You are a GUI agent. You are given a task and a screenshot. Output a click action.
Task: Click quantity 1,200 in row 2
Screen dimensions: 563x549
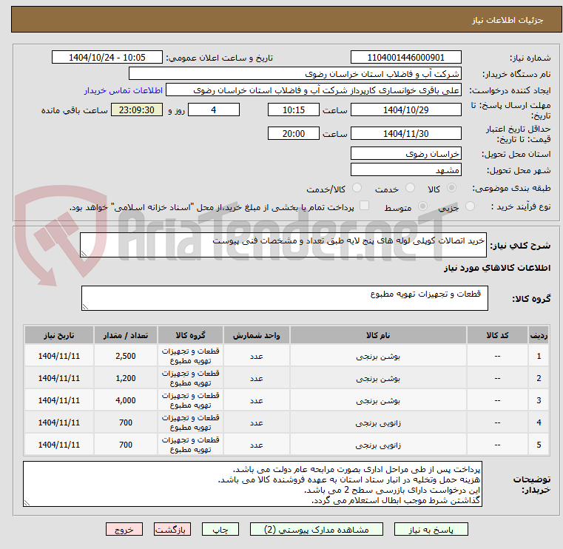click(x=126, y=378)
